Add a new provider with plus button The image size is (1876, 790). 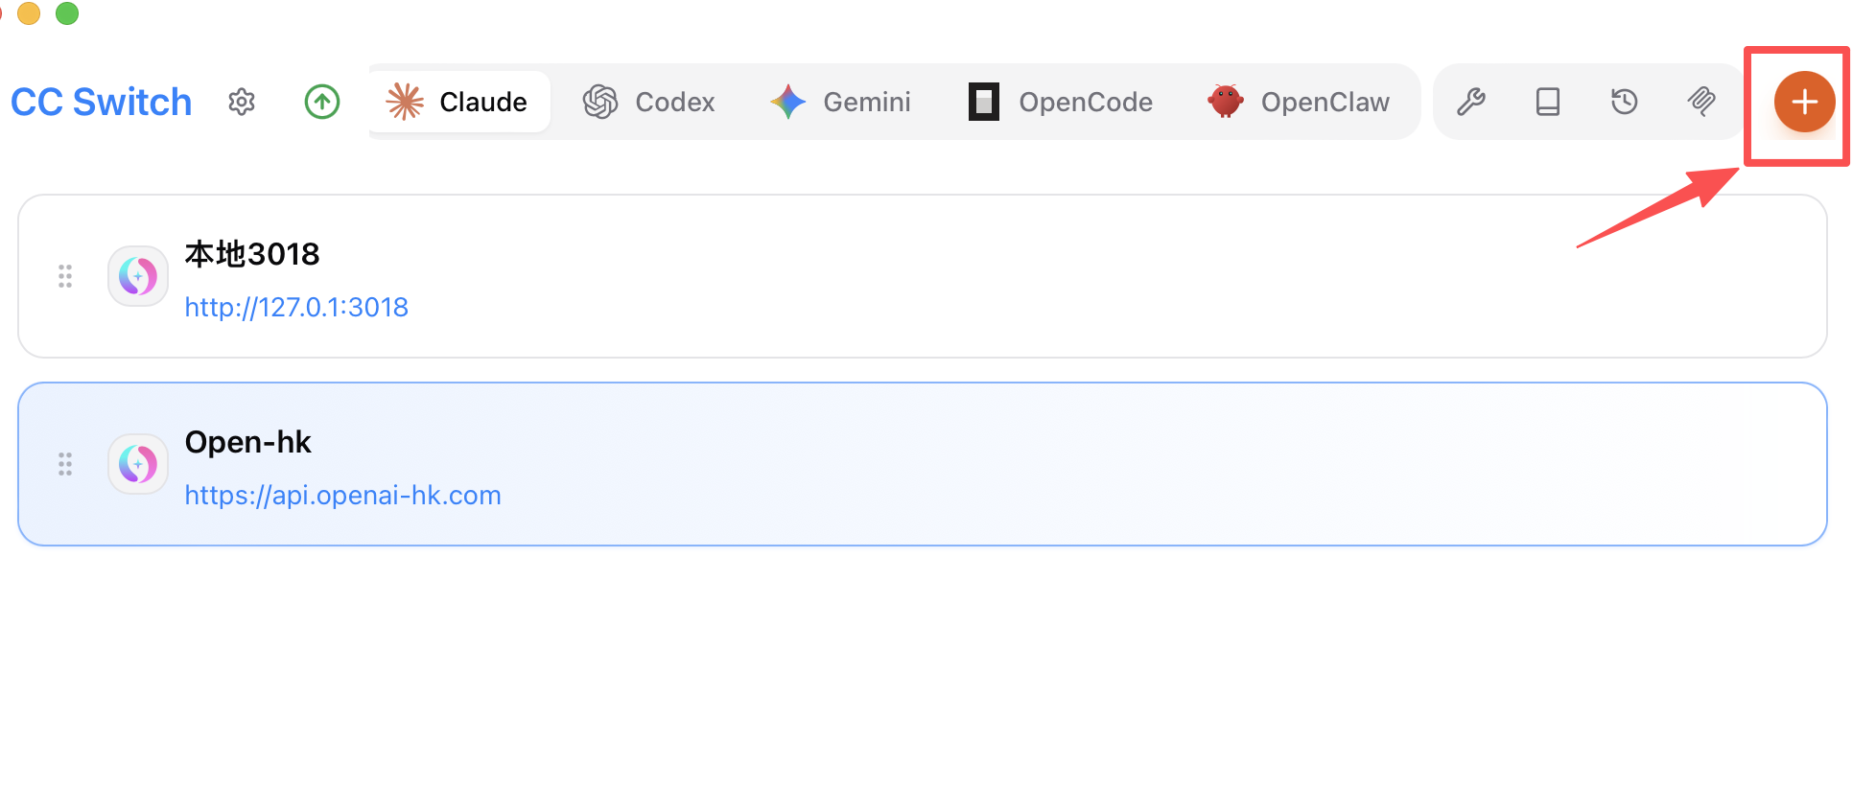[x=1804, y=102]
